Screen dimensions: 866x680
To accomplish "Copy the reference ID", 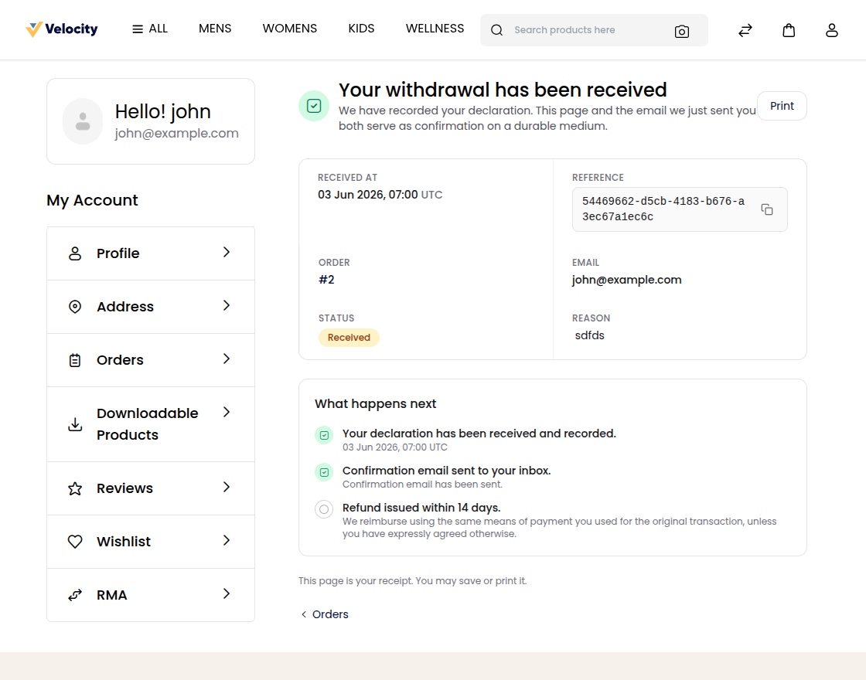I will (x=766, y=209).
